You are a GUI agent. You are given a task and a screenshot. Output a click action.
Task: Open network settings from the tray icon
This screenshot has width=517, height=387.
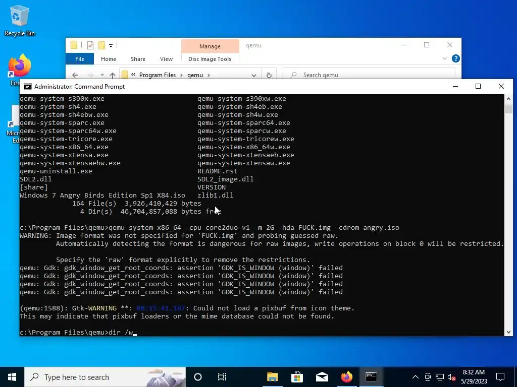coord(440,377)
